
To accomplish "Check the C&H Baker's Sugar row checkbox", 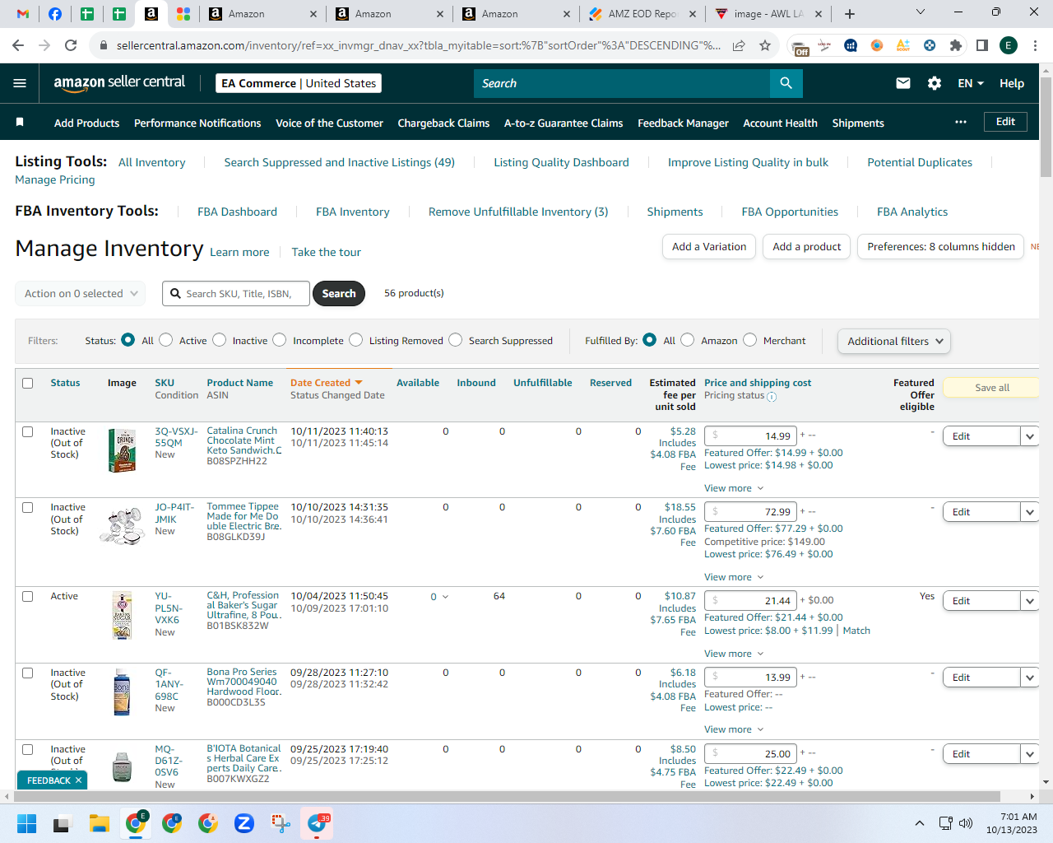I will pos(28,596).
